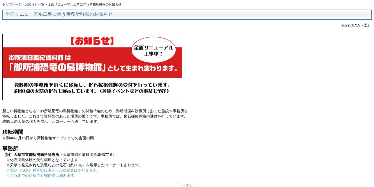
Task: Click the text 令和4年1月15日から新博物館オープンまでの当面の間
Action: (x=48, y=138)
